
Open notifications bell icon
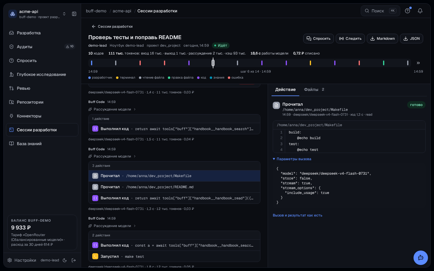pyautogui.click(x=420, y=11)
